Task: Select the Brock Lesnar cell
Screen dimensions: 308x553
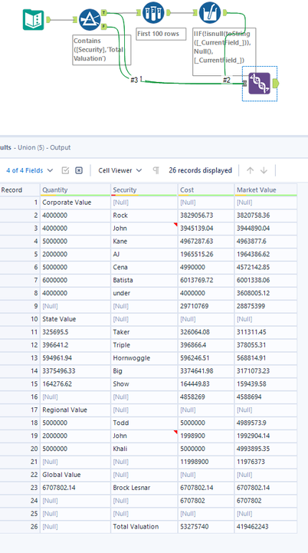Action: coord(144,487)
